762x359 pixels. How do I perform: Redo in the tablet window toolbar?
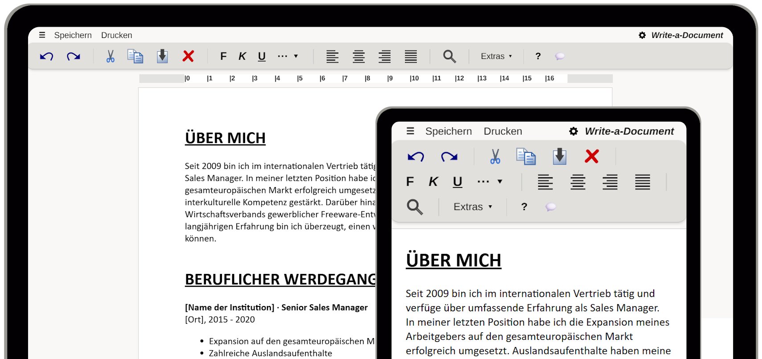449,156
